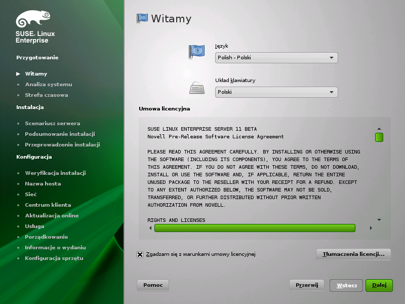The height and width of the screenshot is (304, 405).
Task: Select Scenariusz serwera in sidebar
Action: pyautogui.click(x=53, y=124)
